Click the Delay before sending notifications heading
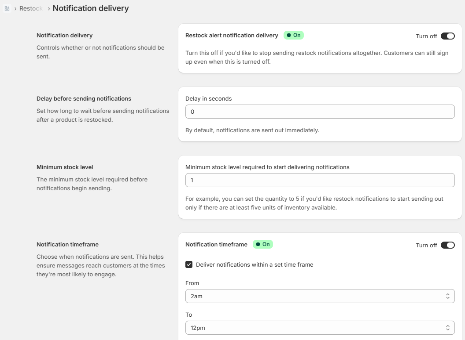This screenshot has height=340, width=465. click(84, 98)
